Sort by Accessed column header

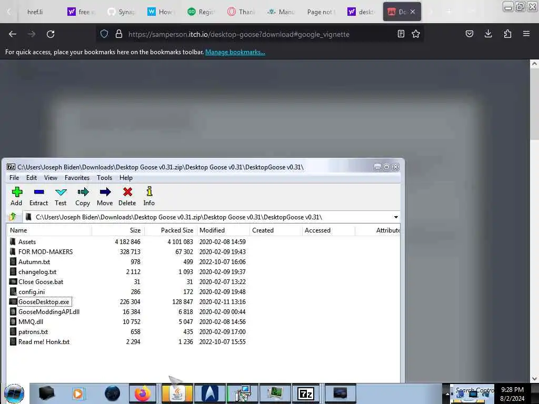point(328,230)
